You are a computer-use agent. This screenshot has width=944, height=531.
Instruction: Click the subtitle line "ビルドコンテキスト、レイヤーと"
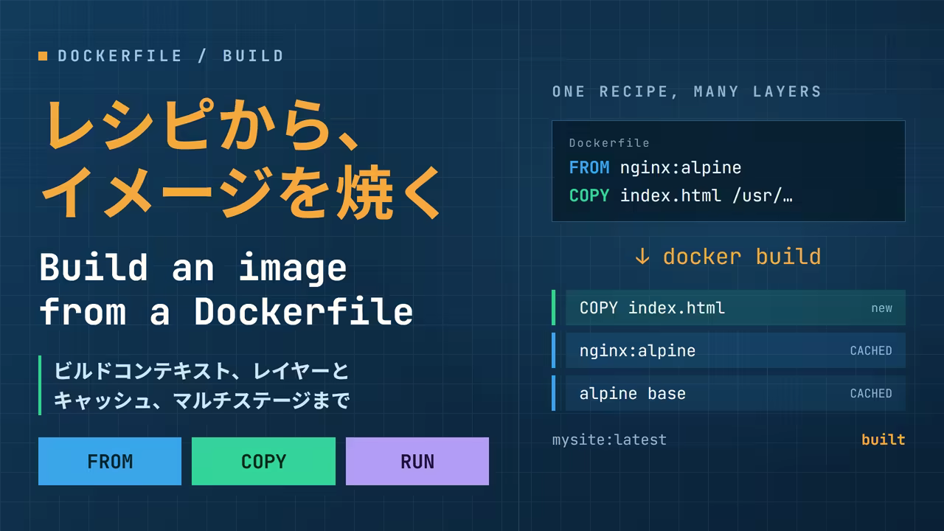(201, 370)
